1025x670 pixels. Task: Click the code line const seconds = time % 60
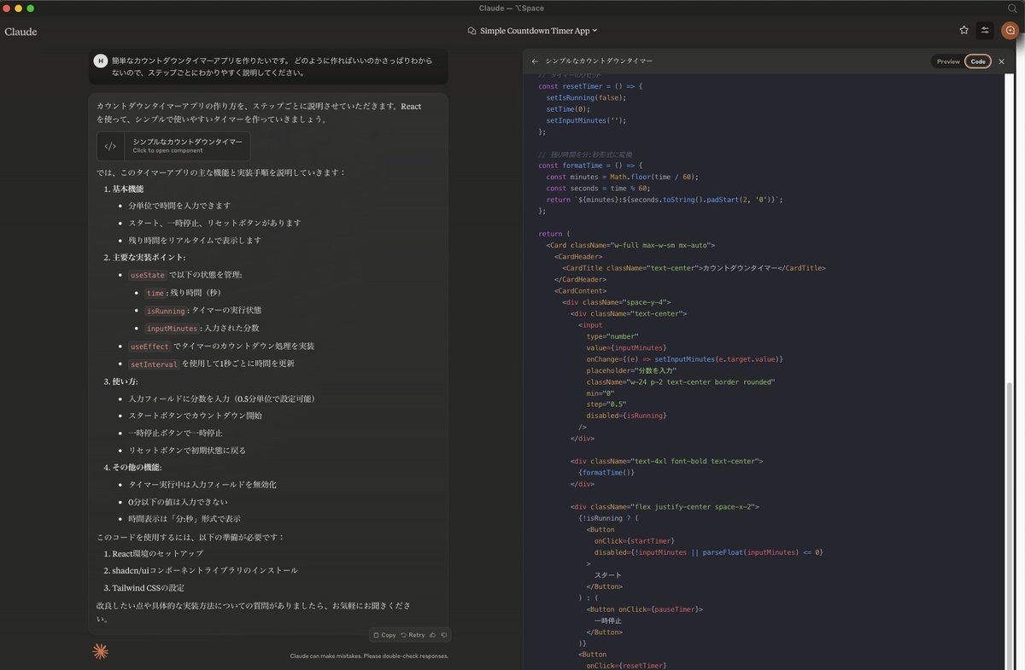pyautogui.click(x=599, y=188)
